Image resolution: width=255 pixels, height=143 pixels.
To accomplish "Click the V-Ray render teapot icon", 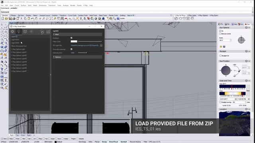I will click(x=180, y=19).
